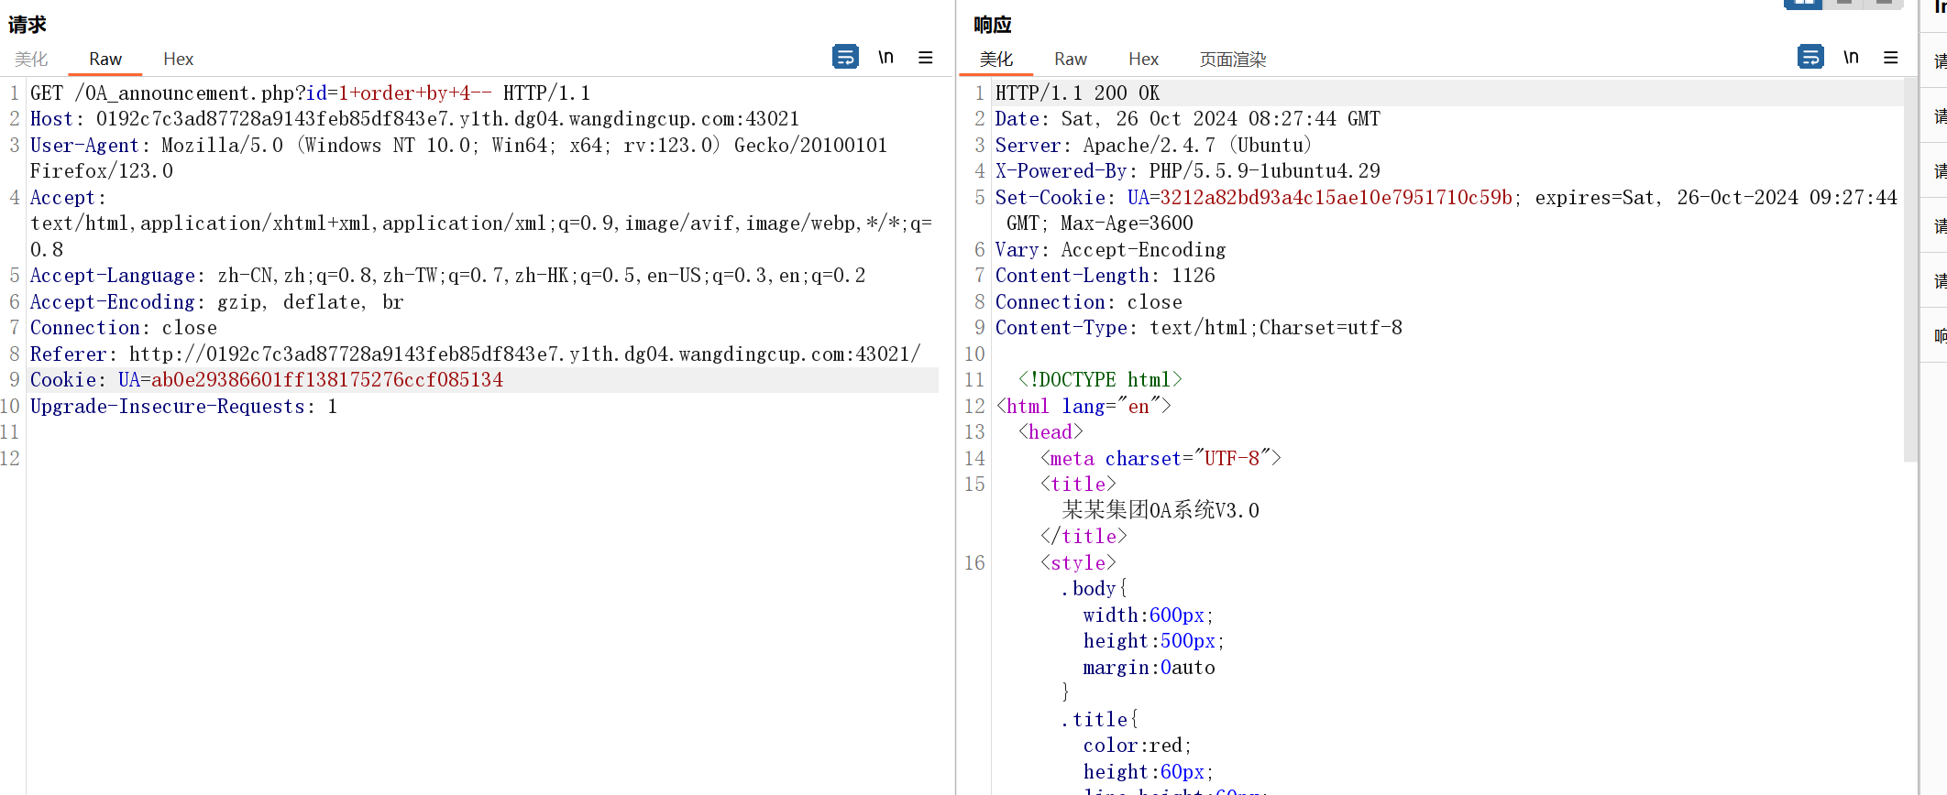Click the Content-Type text/html header
The image size is (1947, 795).
1199,328
